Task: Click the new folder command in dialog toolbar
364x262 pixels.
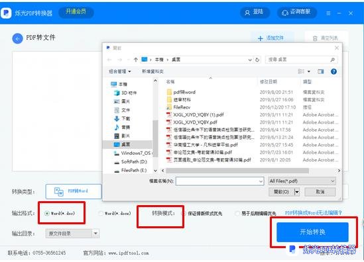Action: 152,71
